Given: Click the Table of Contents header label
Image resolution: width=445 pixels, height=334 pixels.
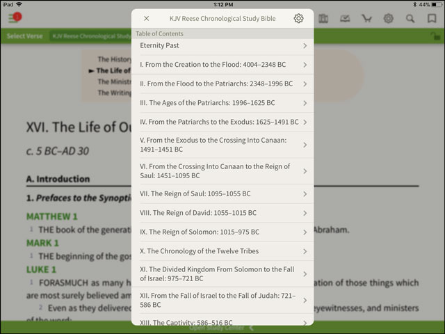Looking at the screenshot, I should point(159,33).
